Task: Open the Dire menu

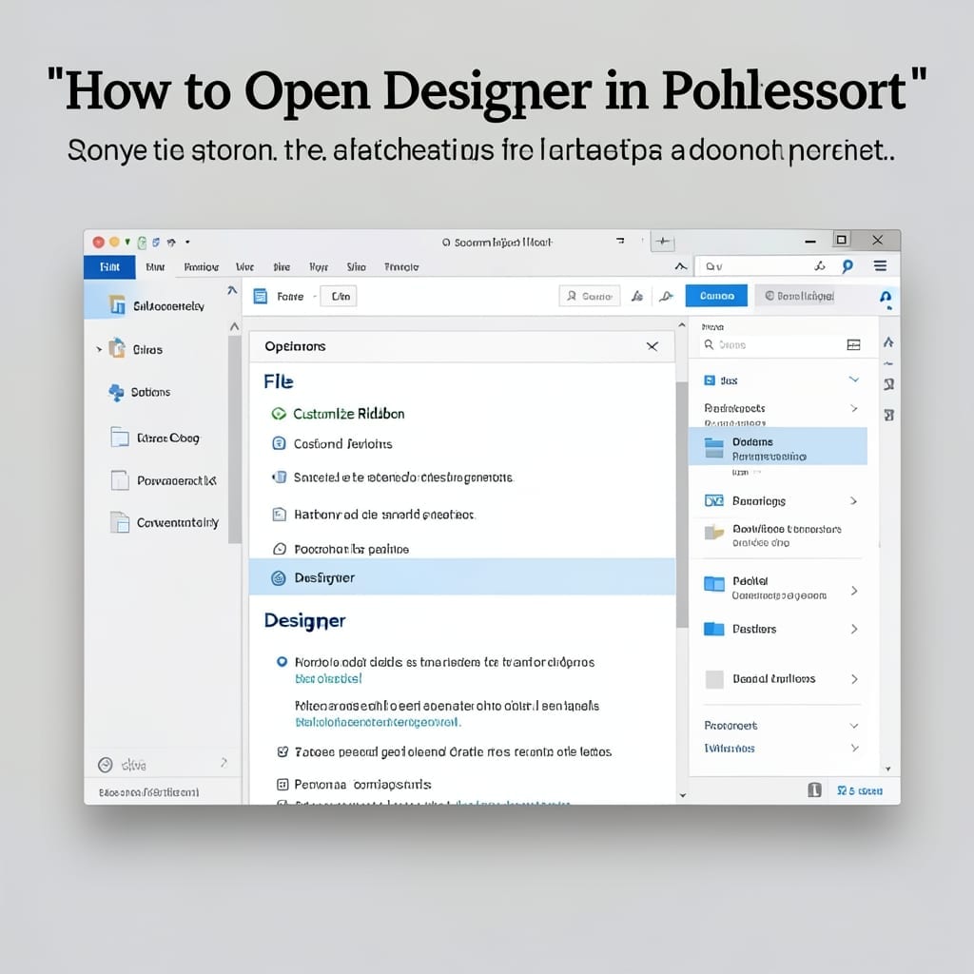Action: [282, 267]
